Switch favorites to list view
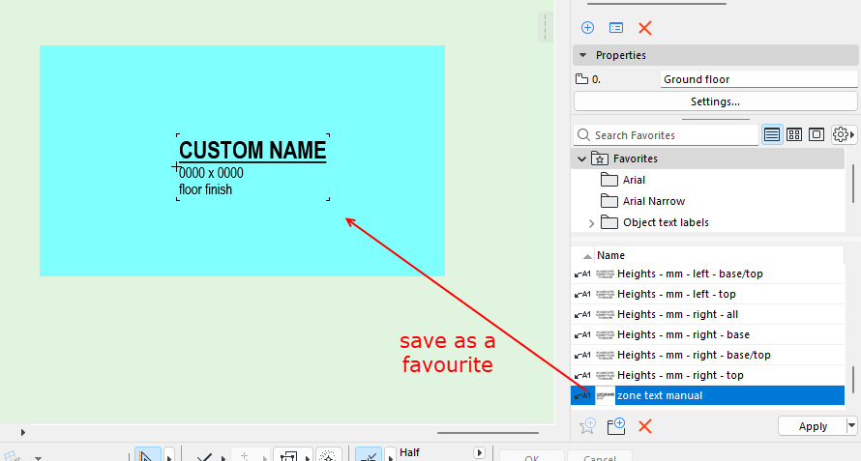Viewport: 861px width, 461px height. [x=771, y=134]
